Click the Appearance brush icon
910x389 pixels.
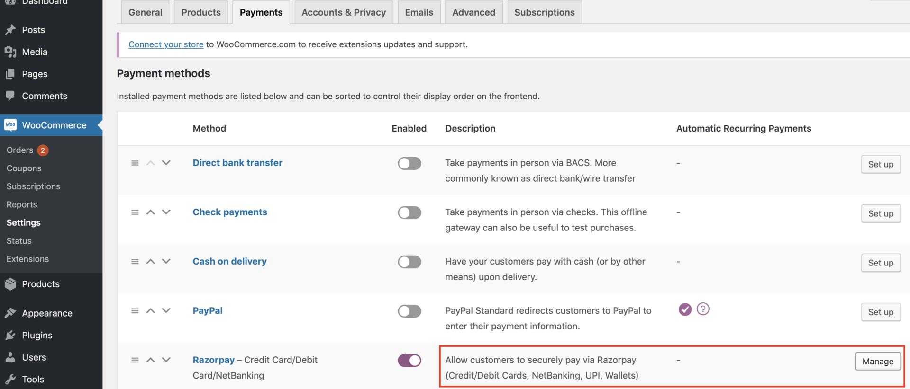[10, 313]
